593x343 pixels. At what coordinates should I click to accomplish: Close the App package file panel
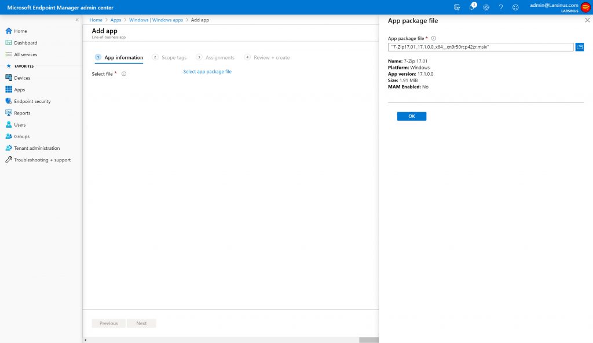pyautogui.click(x=587, y=20)
